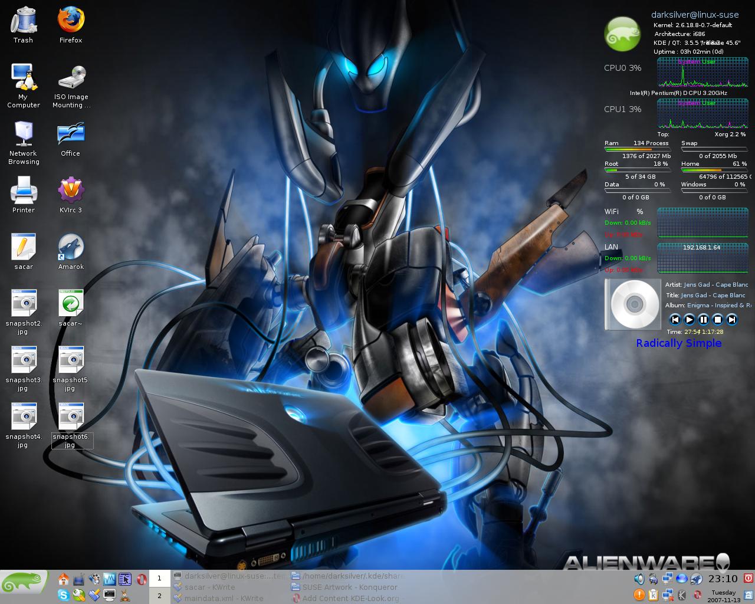
Task: Click the film-reel media player panel icon
Action: pyautogui.click(x=94, y=579)
